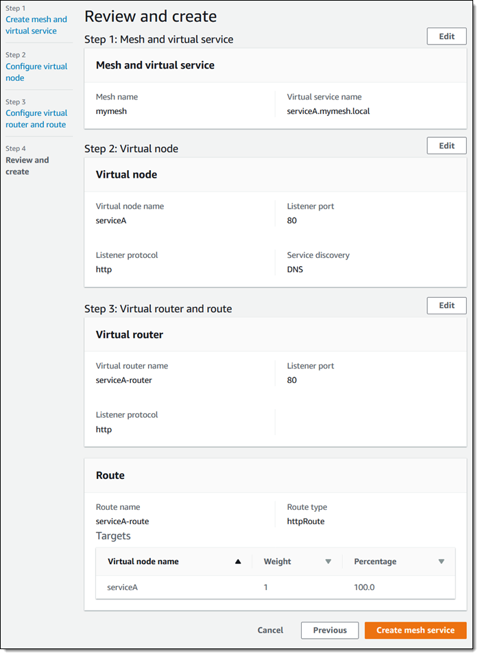Click the mesh name value mymesh

(111, 111)
